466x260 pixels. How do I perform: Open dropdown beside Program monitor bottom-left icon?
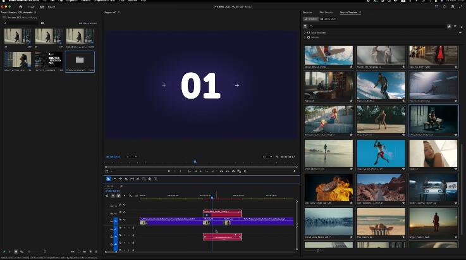pyautogui.click(x=111, y=171)
